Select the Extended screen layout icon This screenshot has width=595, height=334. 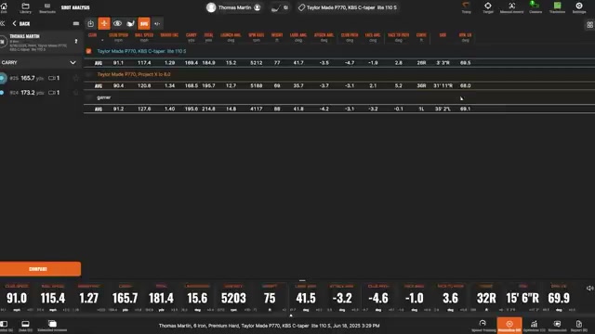52,325
